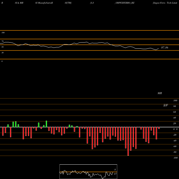Click the 'SI & MR' header label

[x=19, y=3]
